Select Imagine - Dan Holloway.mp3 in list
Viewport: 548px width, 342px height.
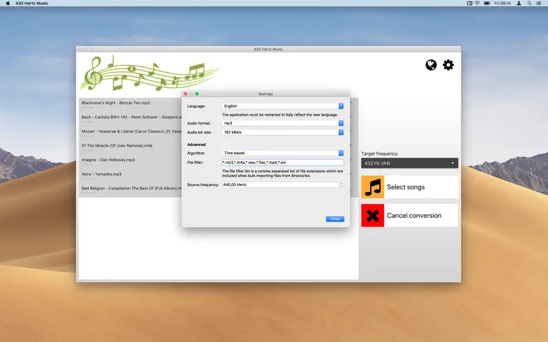click(x=108, y=160)
